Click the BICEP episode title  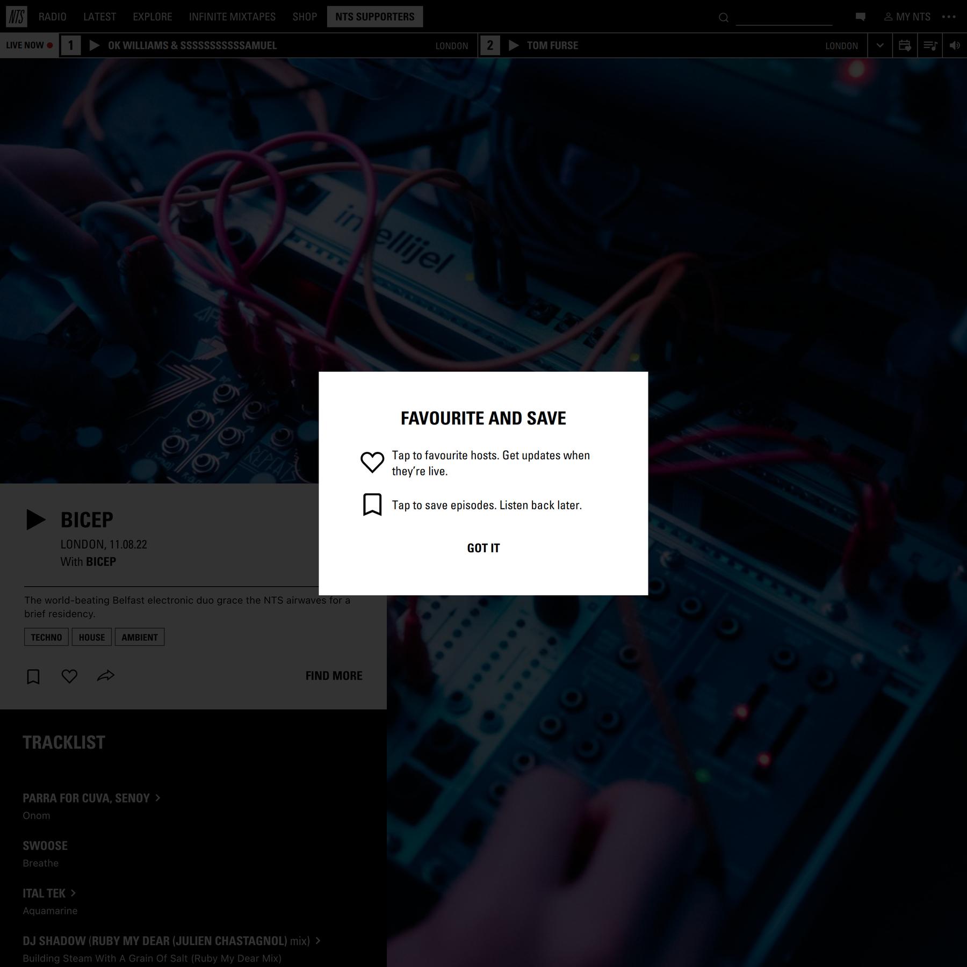pos(87,519)
